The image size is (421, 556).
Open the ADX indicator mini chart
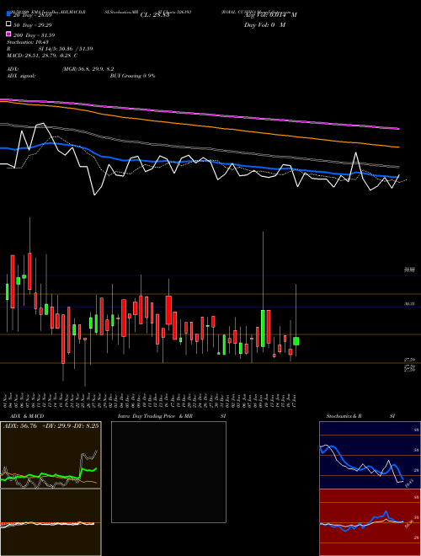tap(51, 455)
